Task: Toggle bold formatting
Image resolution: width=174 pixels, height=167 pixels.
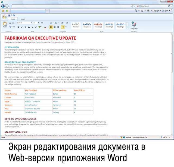Action: pyautogui.click(x=18, y=27)
